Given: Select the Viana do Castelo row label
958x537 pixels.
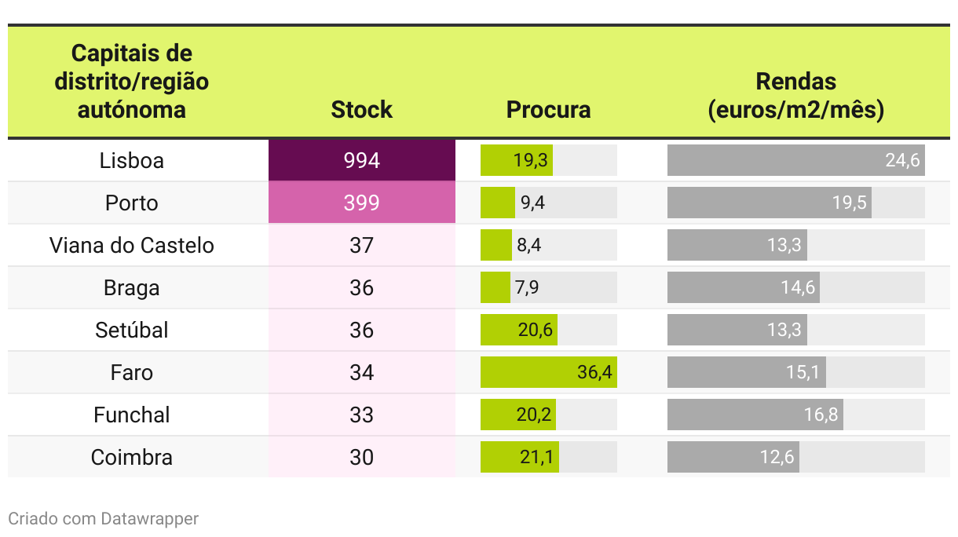Looking at the screenshot, I should click(x=132, y=246).
